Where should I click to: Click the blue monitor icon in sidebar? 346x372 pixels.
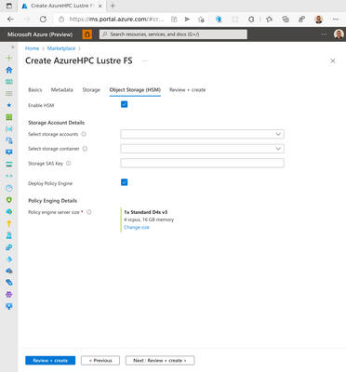point(9,153)
